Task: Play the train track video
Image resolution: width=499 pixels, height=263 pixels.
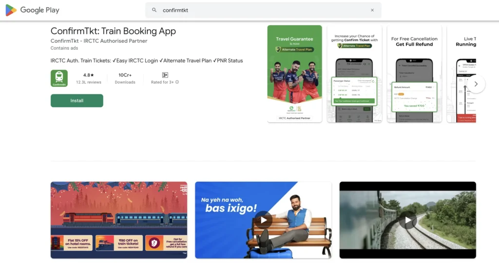Action: tap(407, 220)
